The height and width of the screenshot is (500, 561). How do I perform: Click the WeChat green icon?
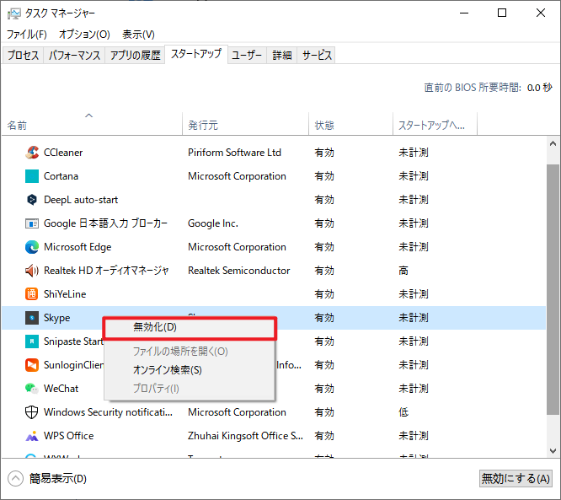pyautogui.click(x=32, y=389)
